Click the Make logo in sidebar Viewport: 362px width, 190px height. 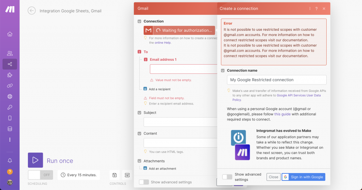10,9
